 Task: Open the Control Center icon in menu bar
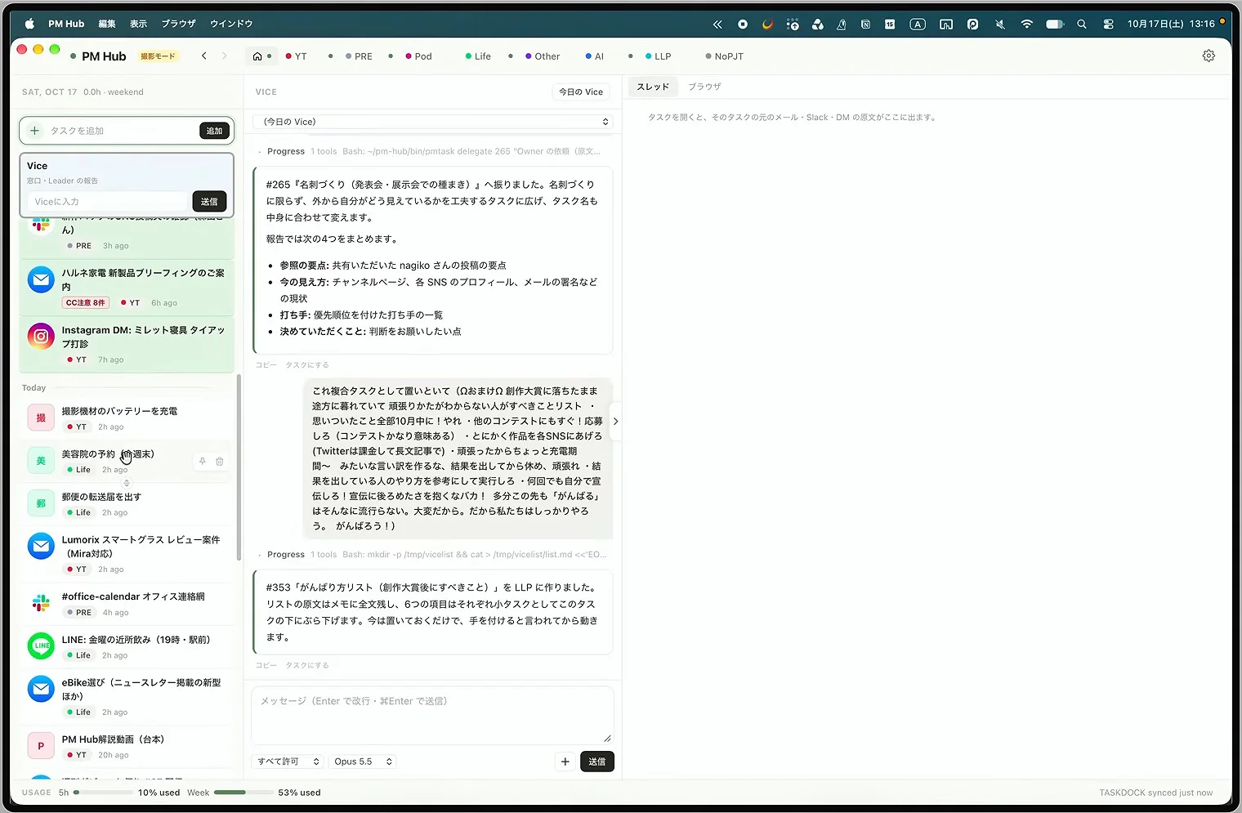coord(1108,25)
